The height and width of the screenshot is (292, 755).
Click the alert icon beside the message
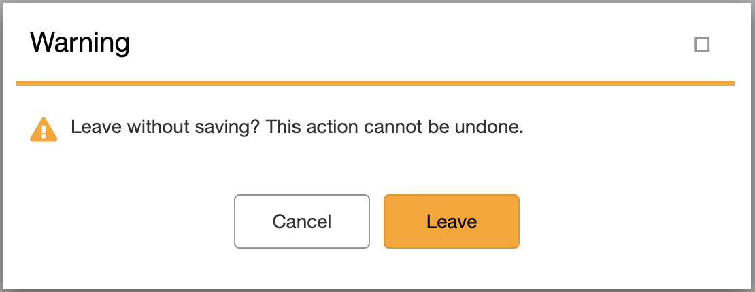click(x=44, y=128)
